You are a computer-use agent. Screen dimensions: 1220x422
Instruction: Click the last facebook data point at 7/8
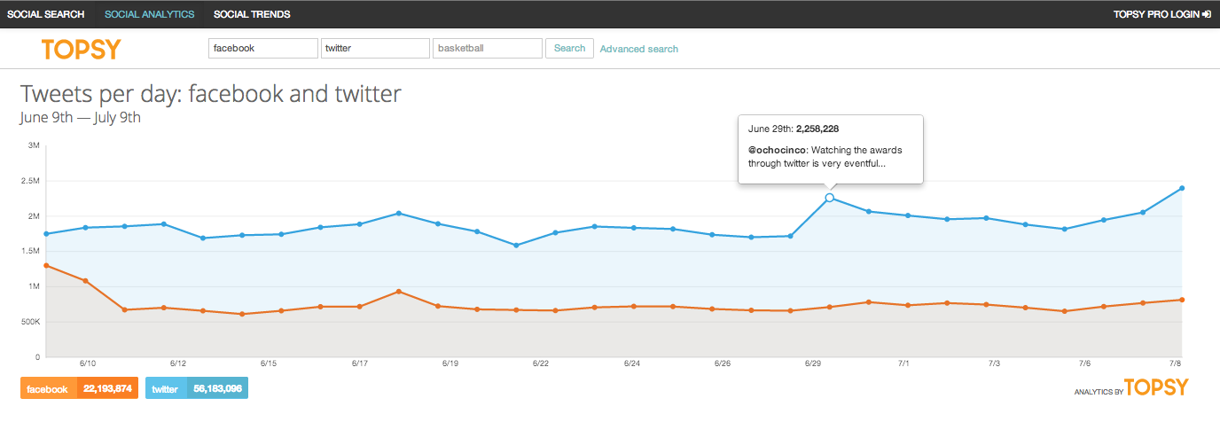click(x=1182, y=300)
